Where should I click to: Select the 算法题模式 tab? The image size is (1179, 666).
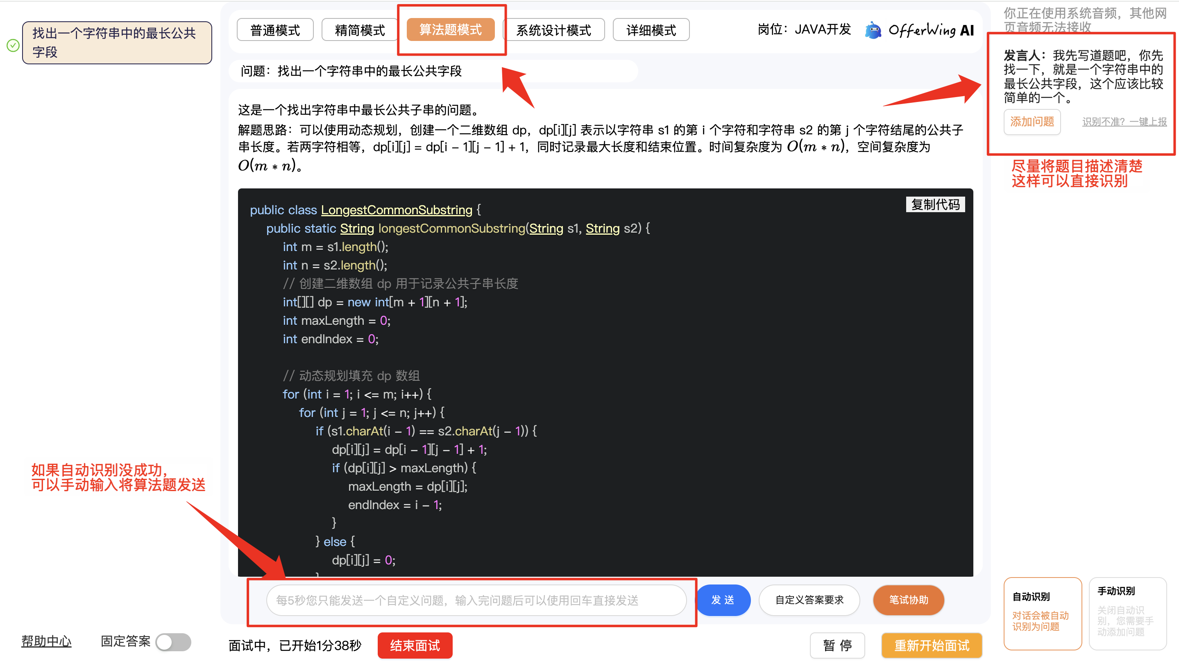[x=450, y=30]
